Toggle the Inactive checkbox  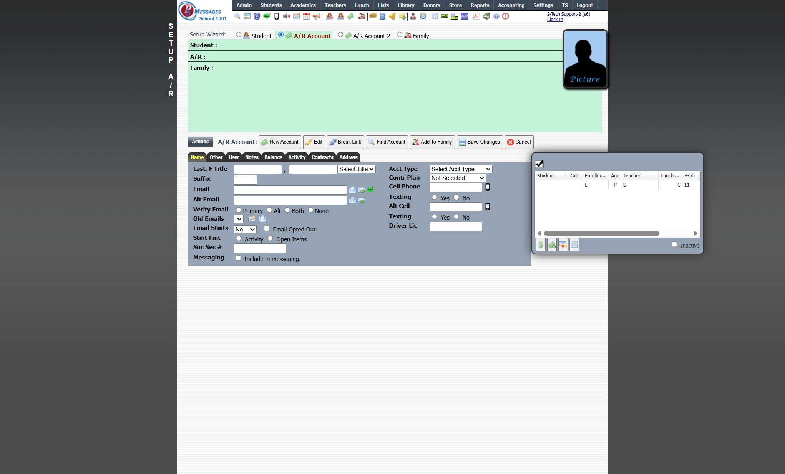pos(674,244)
